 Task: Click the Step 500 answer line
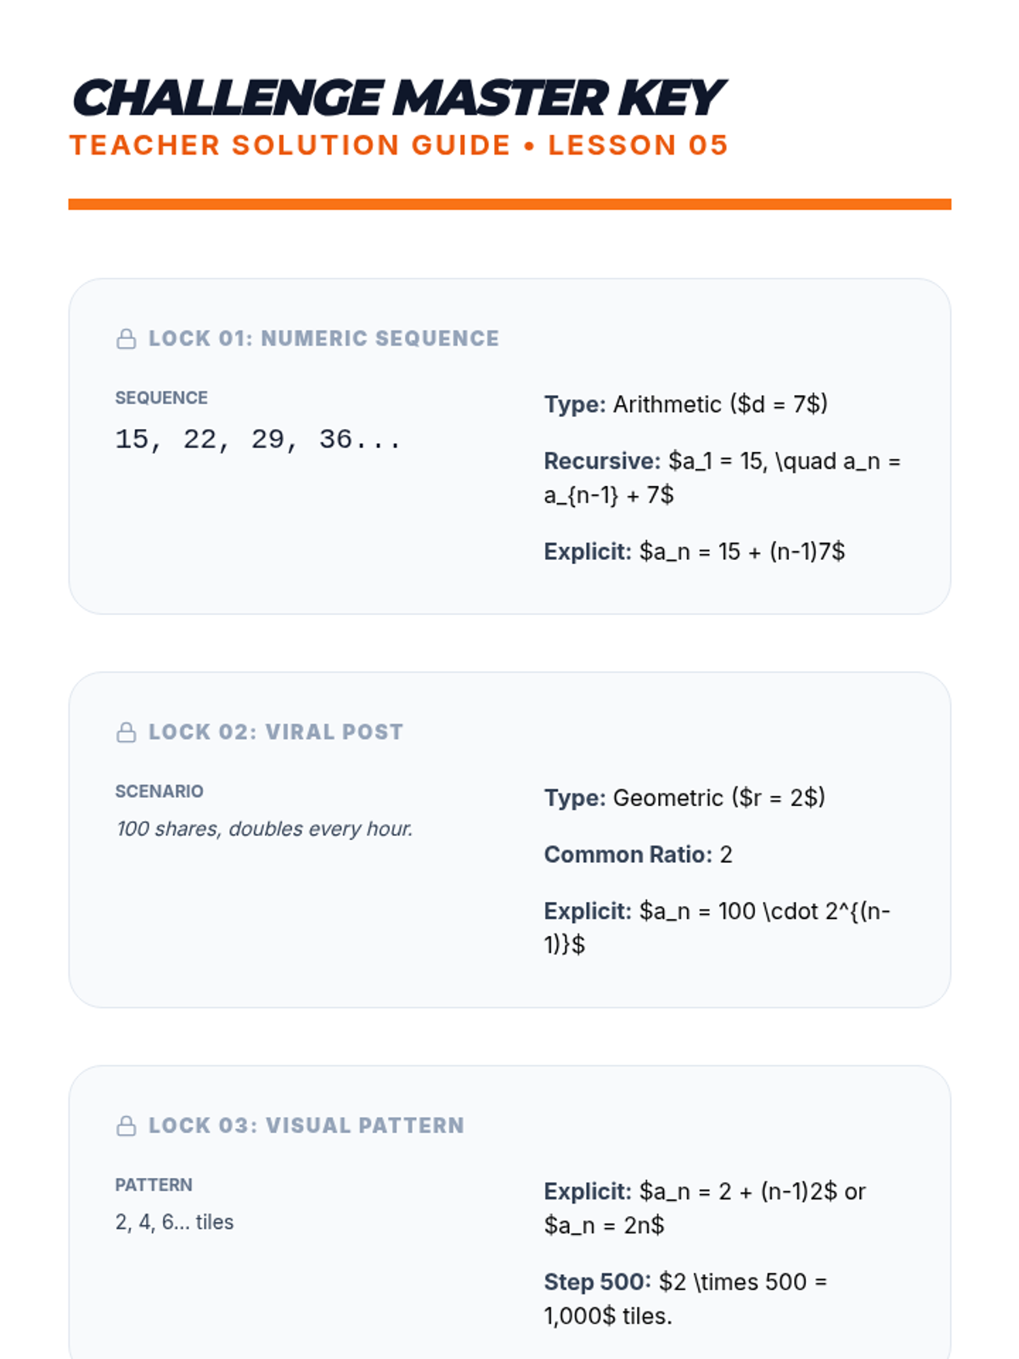(x=685, y=1299)
